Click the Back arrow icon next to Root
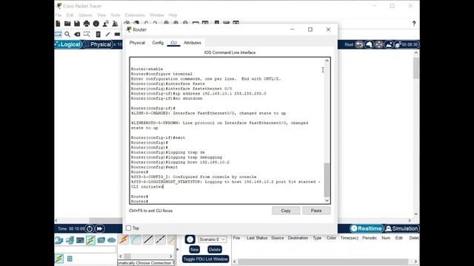Image resolution: width=474 pixels, height=266 pixels. point(359,44)
